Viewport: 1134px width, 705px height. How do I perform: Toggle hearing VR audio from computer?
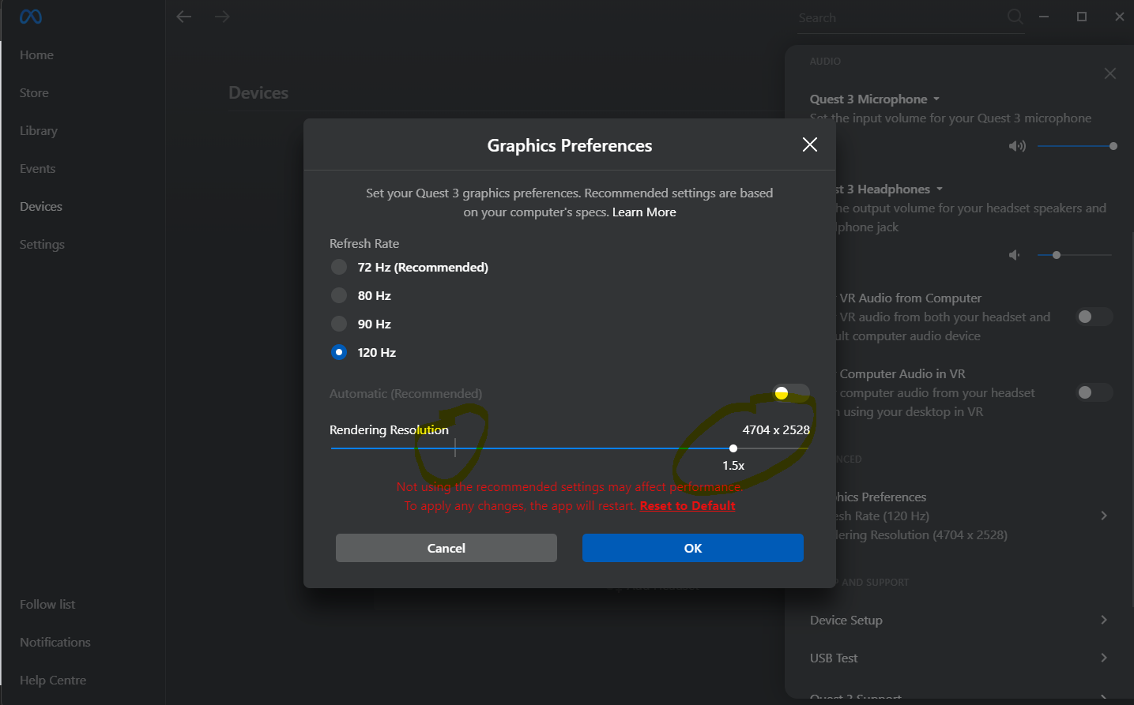pos(1094,317)
